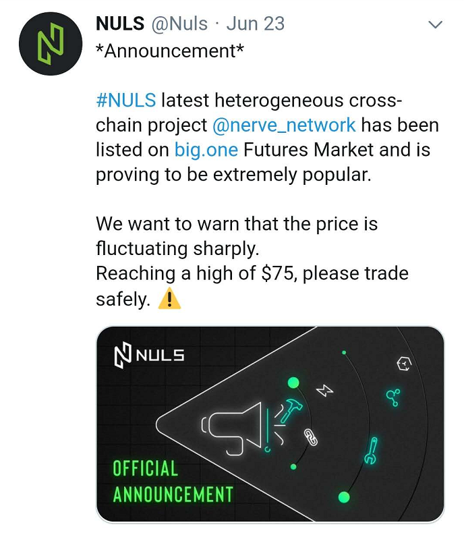The image size is (464, 533).
Task: Expand the tweet options chevron
Action: pos(435,24)
